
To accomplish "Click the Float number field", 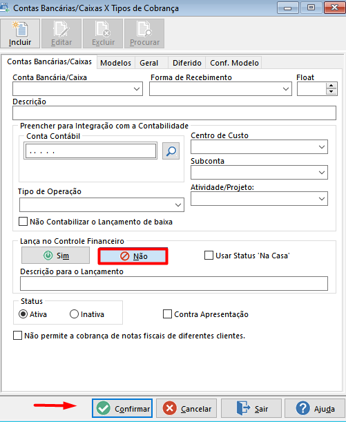I will 311,89.
